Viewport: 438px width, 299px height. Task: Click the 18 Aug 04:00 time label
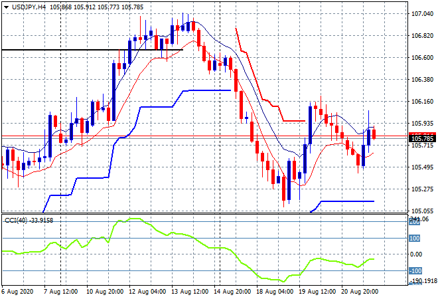tap(275, 292)
